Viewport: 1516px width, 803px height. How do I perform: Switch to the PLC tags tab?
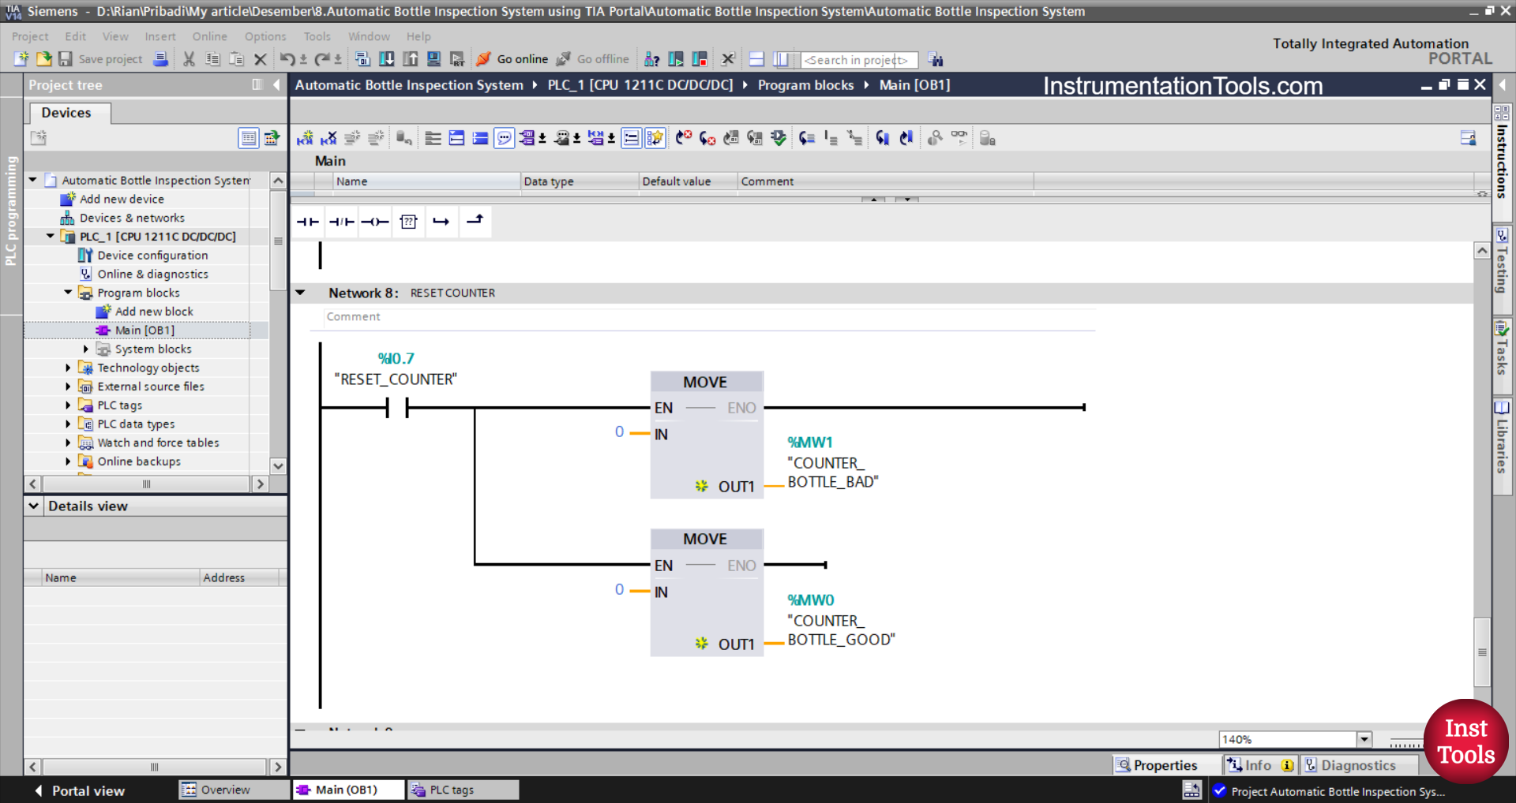[x=462, y=790]
